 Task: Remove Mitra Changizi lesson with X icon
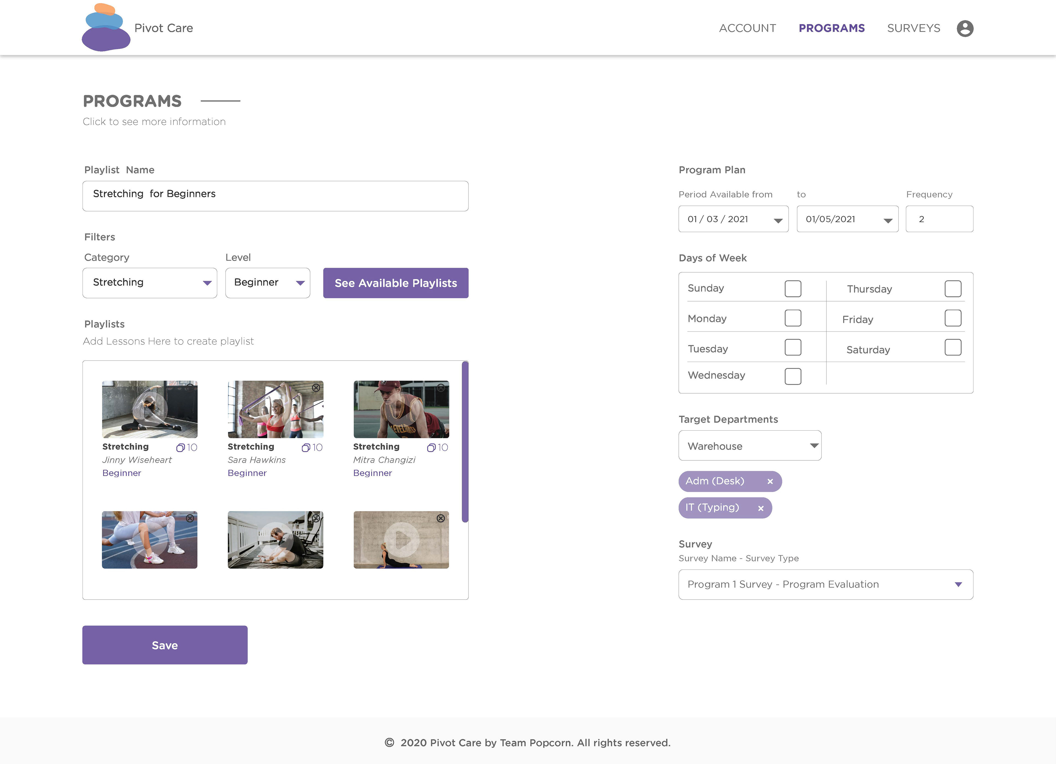[441, 387]
